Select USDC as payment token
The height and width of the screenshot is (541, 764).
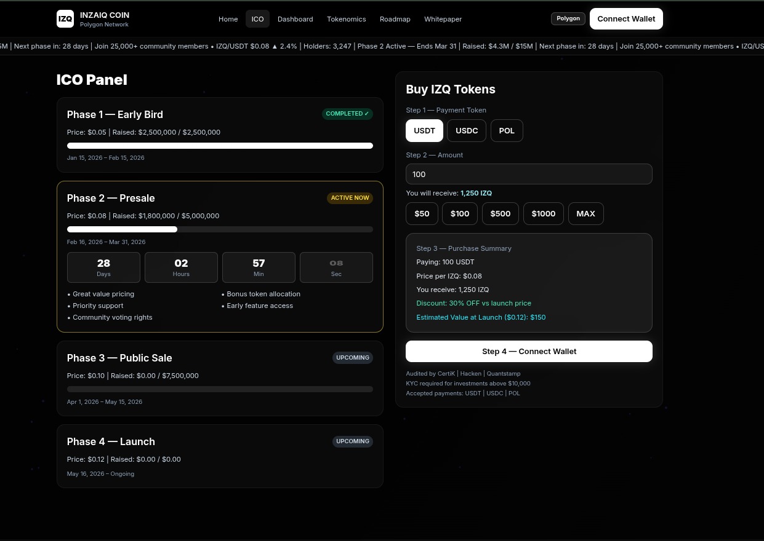[x=466, y=130]
